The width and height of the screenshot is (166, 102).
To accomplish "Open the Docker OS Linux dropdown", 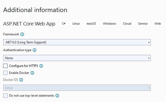I will pyautogui.click(x=77, y=88).
